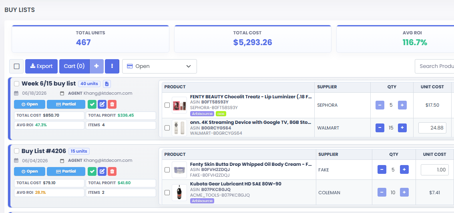Open Fenty Skin body cream thumbnail
The width and height of the screenshot is (454, 213).
(x=179, y=170)
